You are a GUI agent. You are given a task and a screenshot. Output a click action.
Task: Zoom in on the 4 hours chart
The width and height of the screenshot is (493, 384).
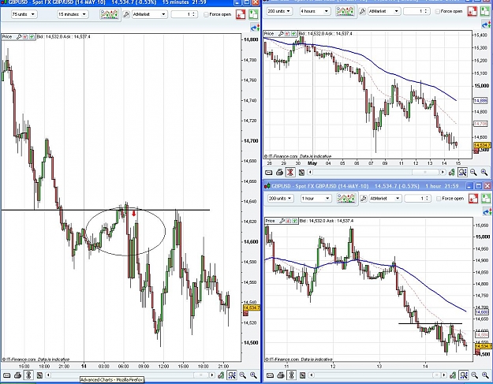pos(484,172)
